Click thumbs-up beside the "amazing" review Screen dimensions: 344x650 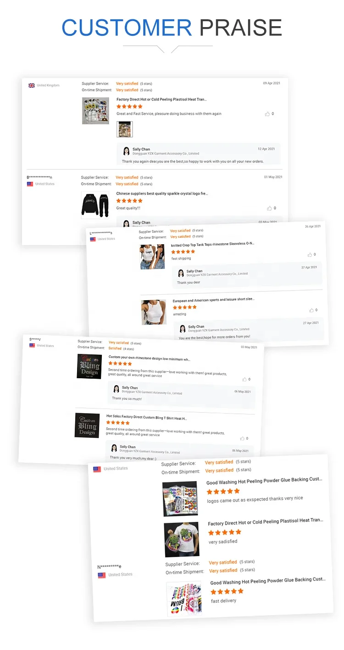(311, 310)
